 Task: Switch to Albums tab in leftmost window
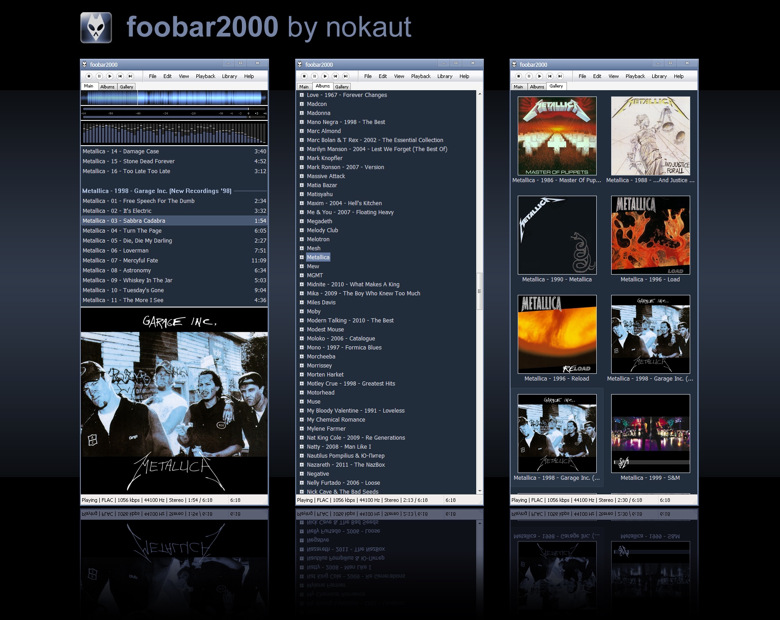(107, 87)
